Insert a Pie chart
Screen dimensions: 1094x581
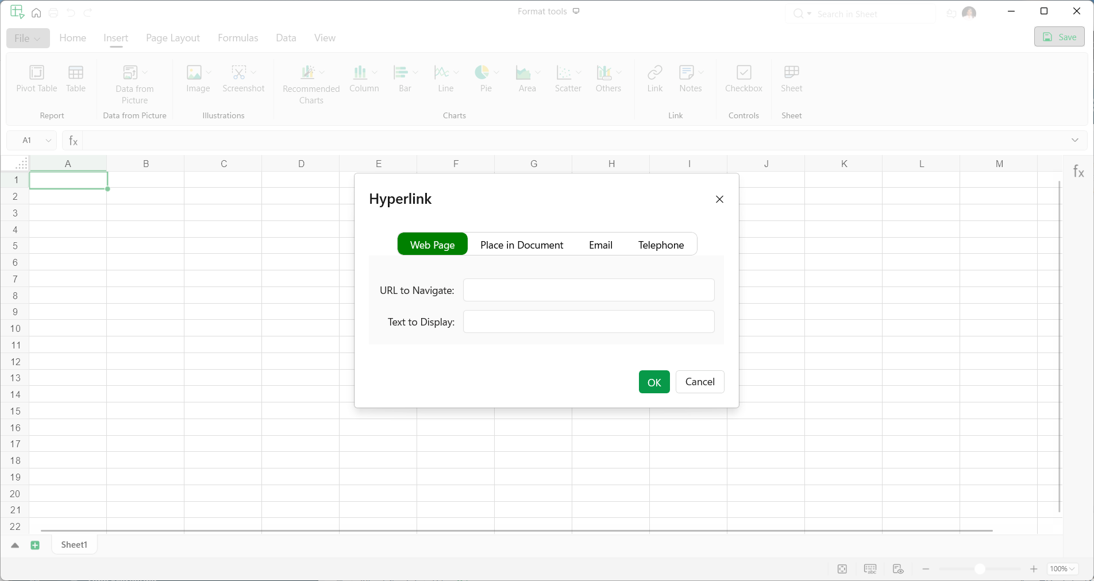(x=481, y=72)
